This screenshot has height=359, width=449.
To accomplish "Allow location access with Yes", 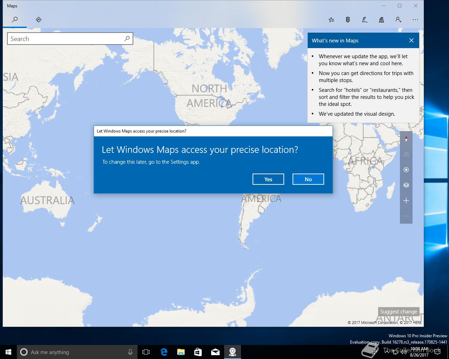I will click(268, 179).
